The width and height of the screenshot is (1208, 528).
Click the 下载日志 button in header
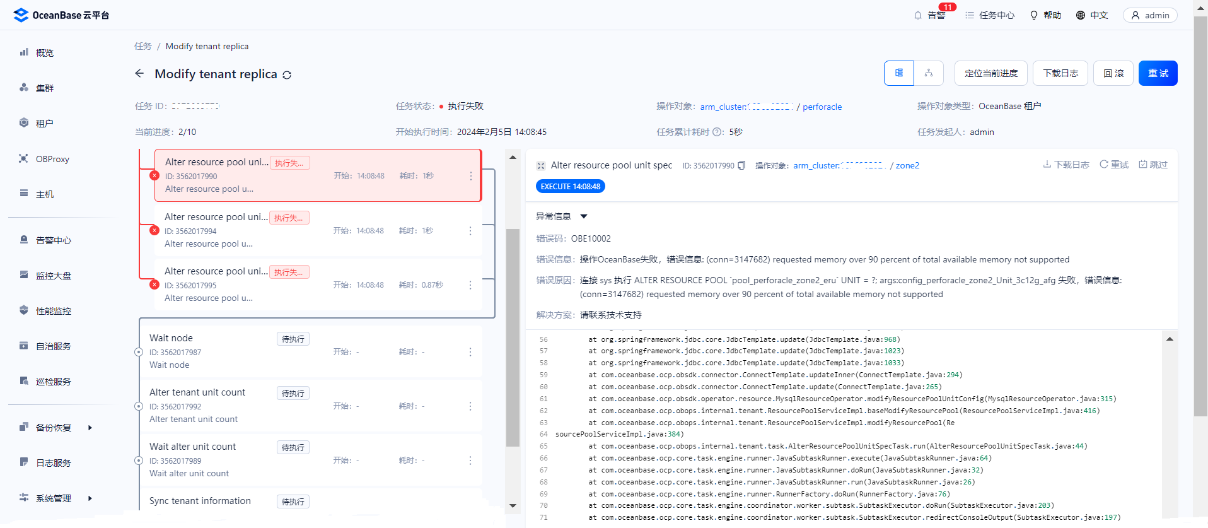[1060, 73]
